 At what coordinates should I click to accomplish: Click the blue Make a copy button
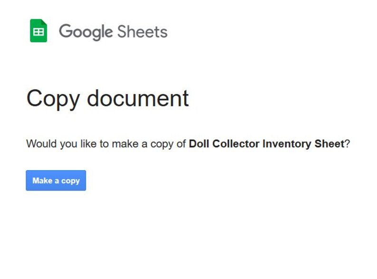[56, 180]
